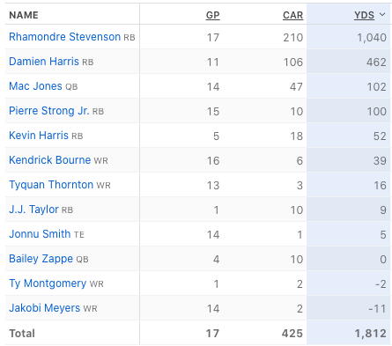The width and height of the screenshot is (392, 346).
Task: Open the J.J. Taylor link
Action: (x=33, y=210)
